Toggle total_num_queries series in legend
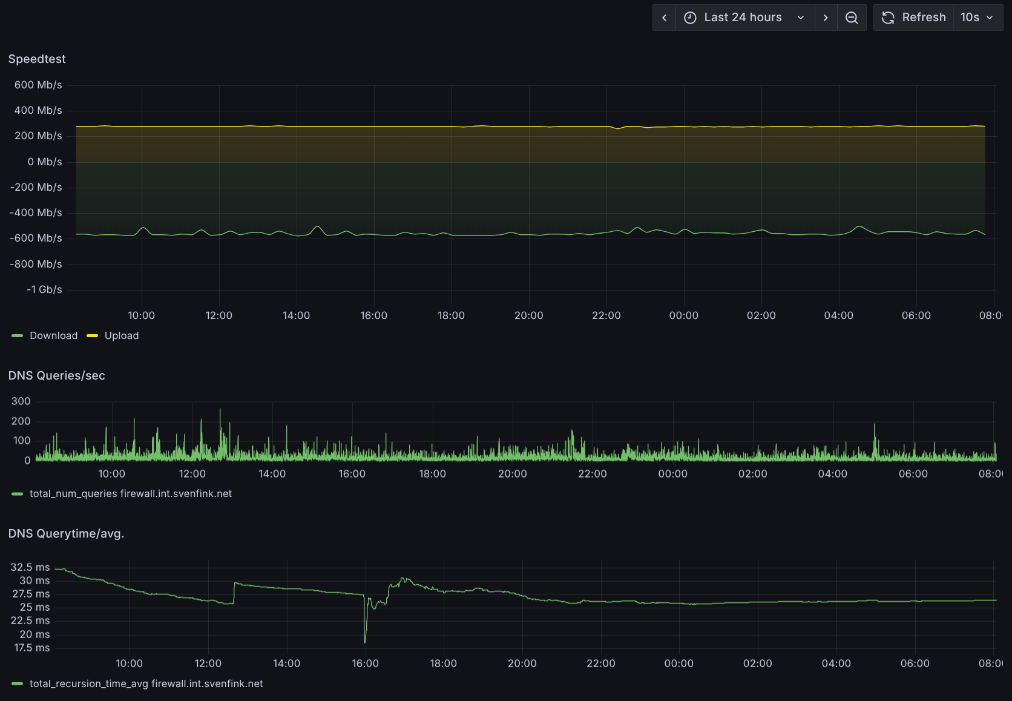Screen dimensions: 1012x701 coord(131,493)
